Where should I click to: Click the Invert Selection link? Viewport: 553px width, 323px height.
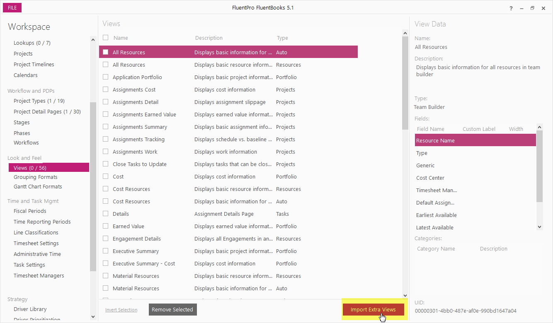click(121, 310)
